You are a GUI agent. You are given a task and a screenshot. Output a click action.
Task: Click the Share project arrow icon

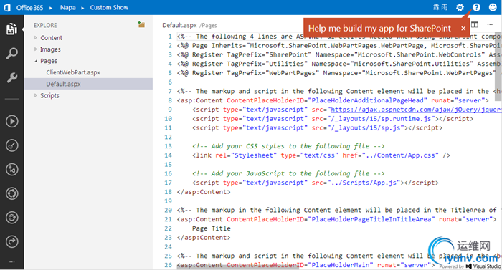tap(12, 241)
